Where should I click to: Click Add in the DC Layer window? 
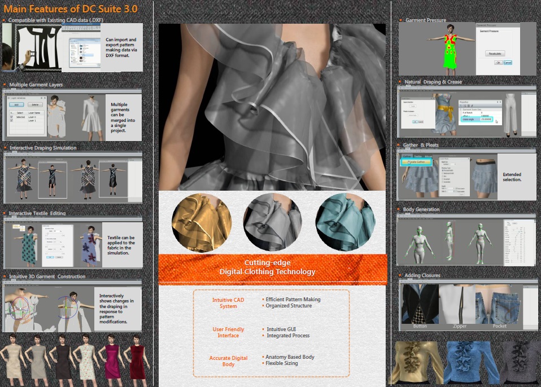coord(16,104)
